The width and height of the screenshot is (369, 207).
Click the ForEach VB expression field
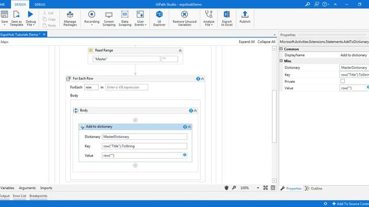(x=127, y=87)
